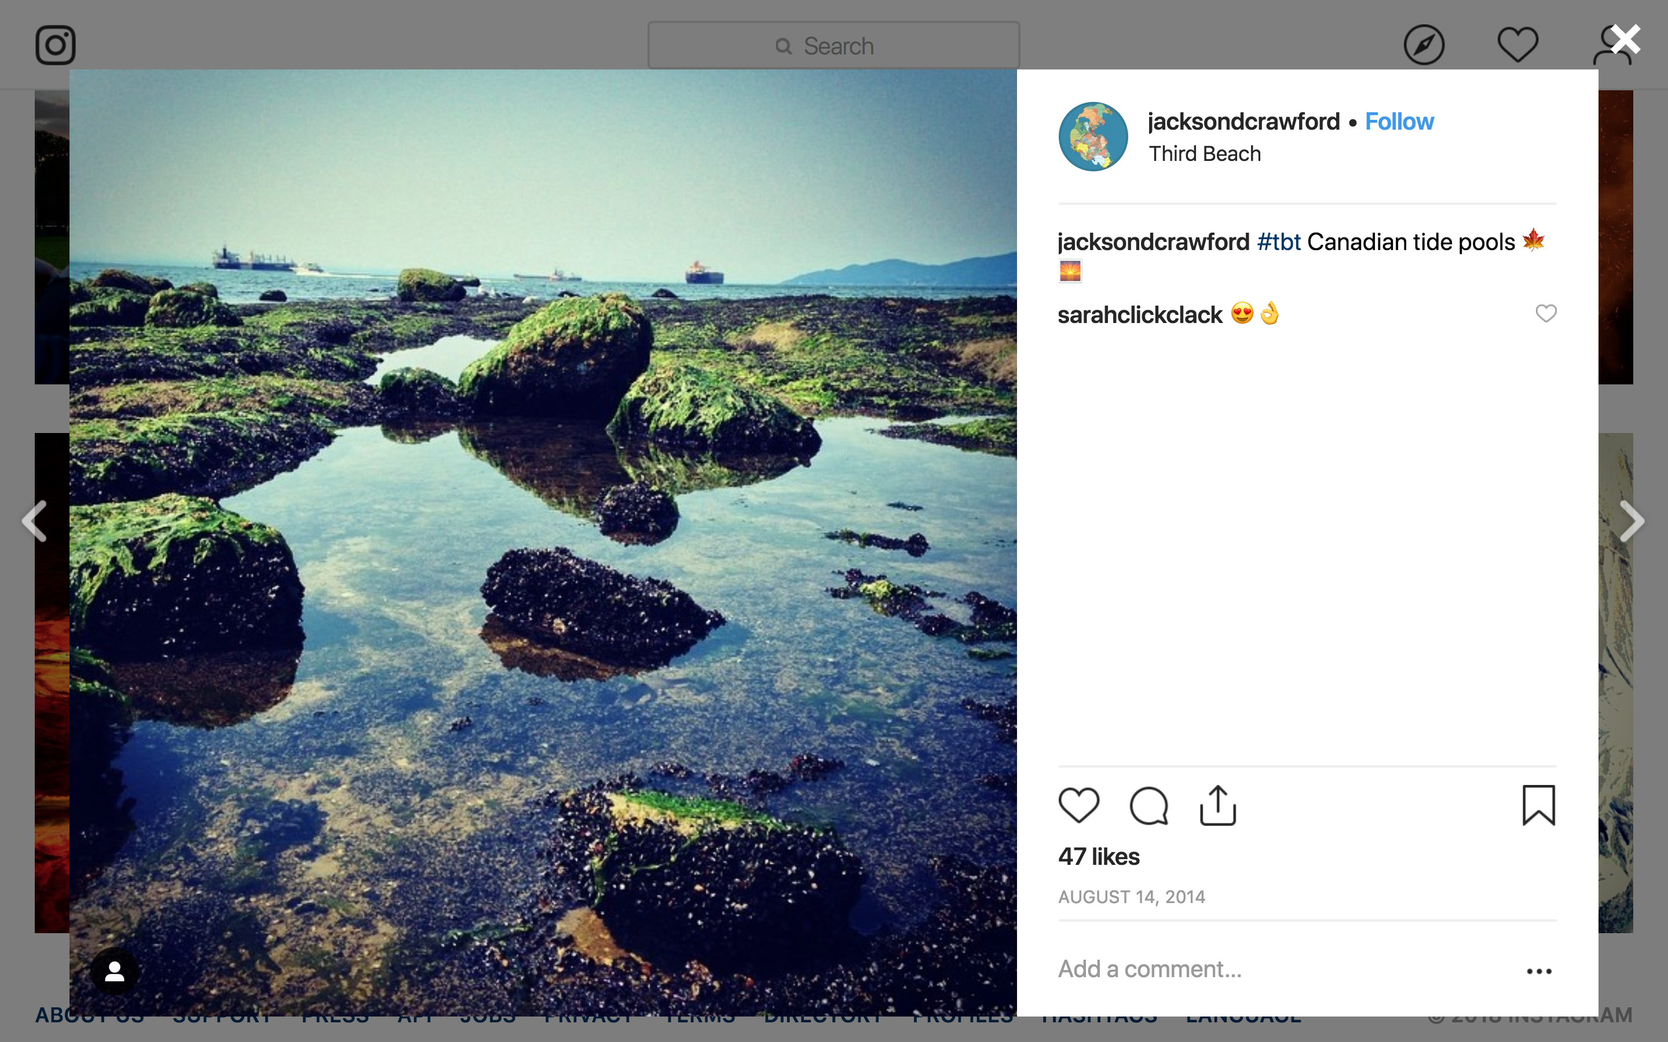
Task: Open more options ellipsis menu
Action: pos(1538,971)
